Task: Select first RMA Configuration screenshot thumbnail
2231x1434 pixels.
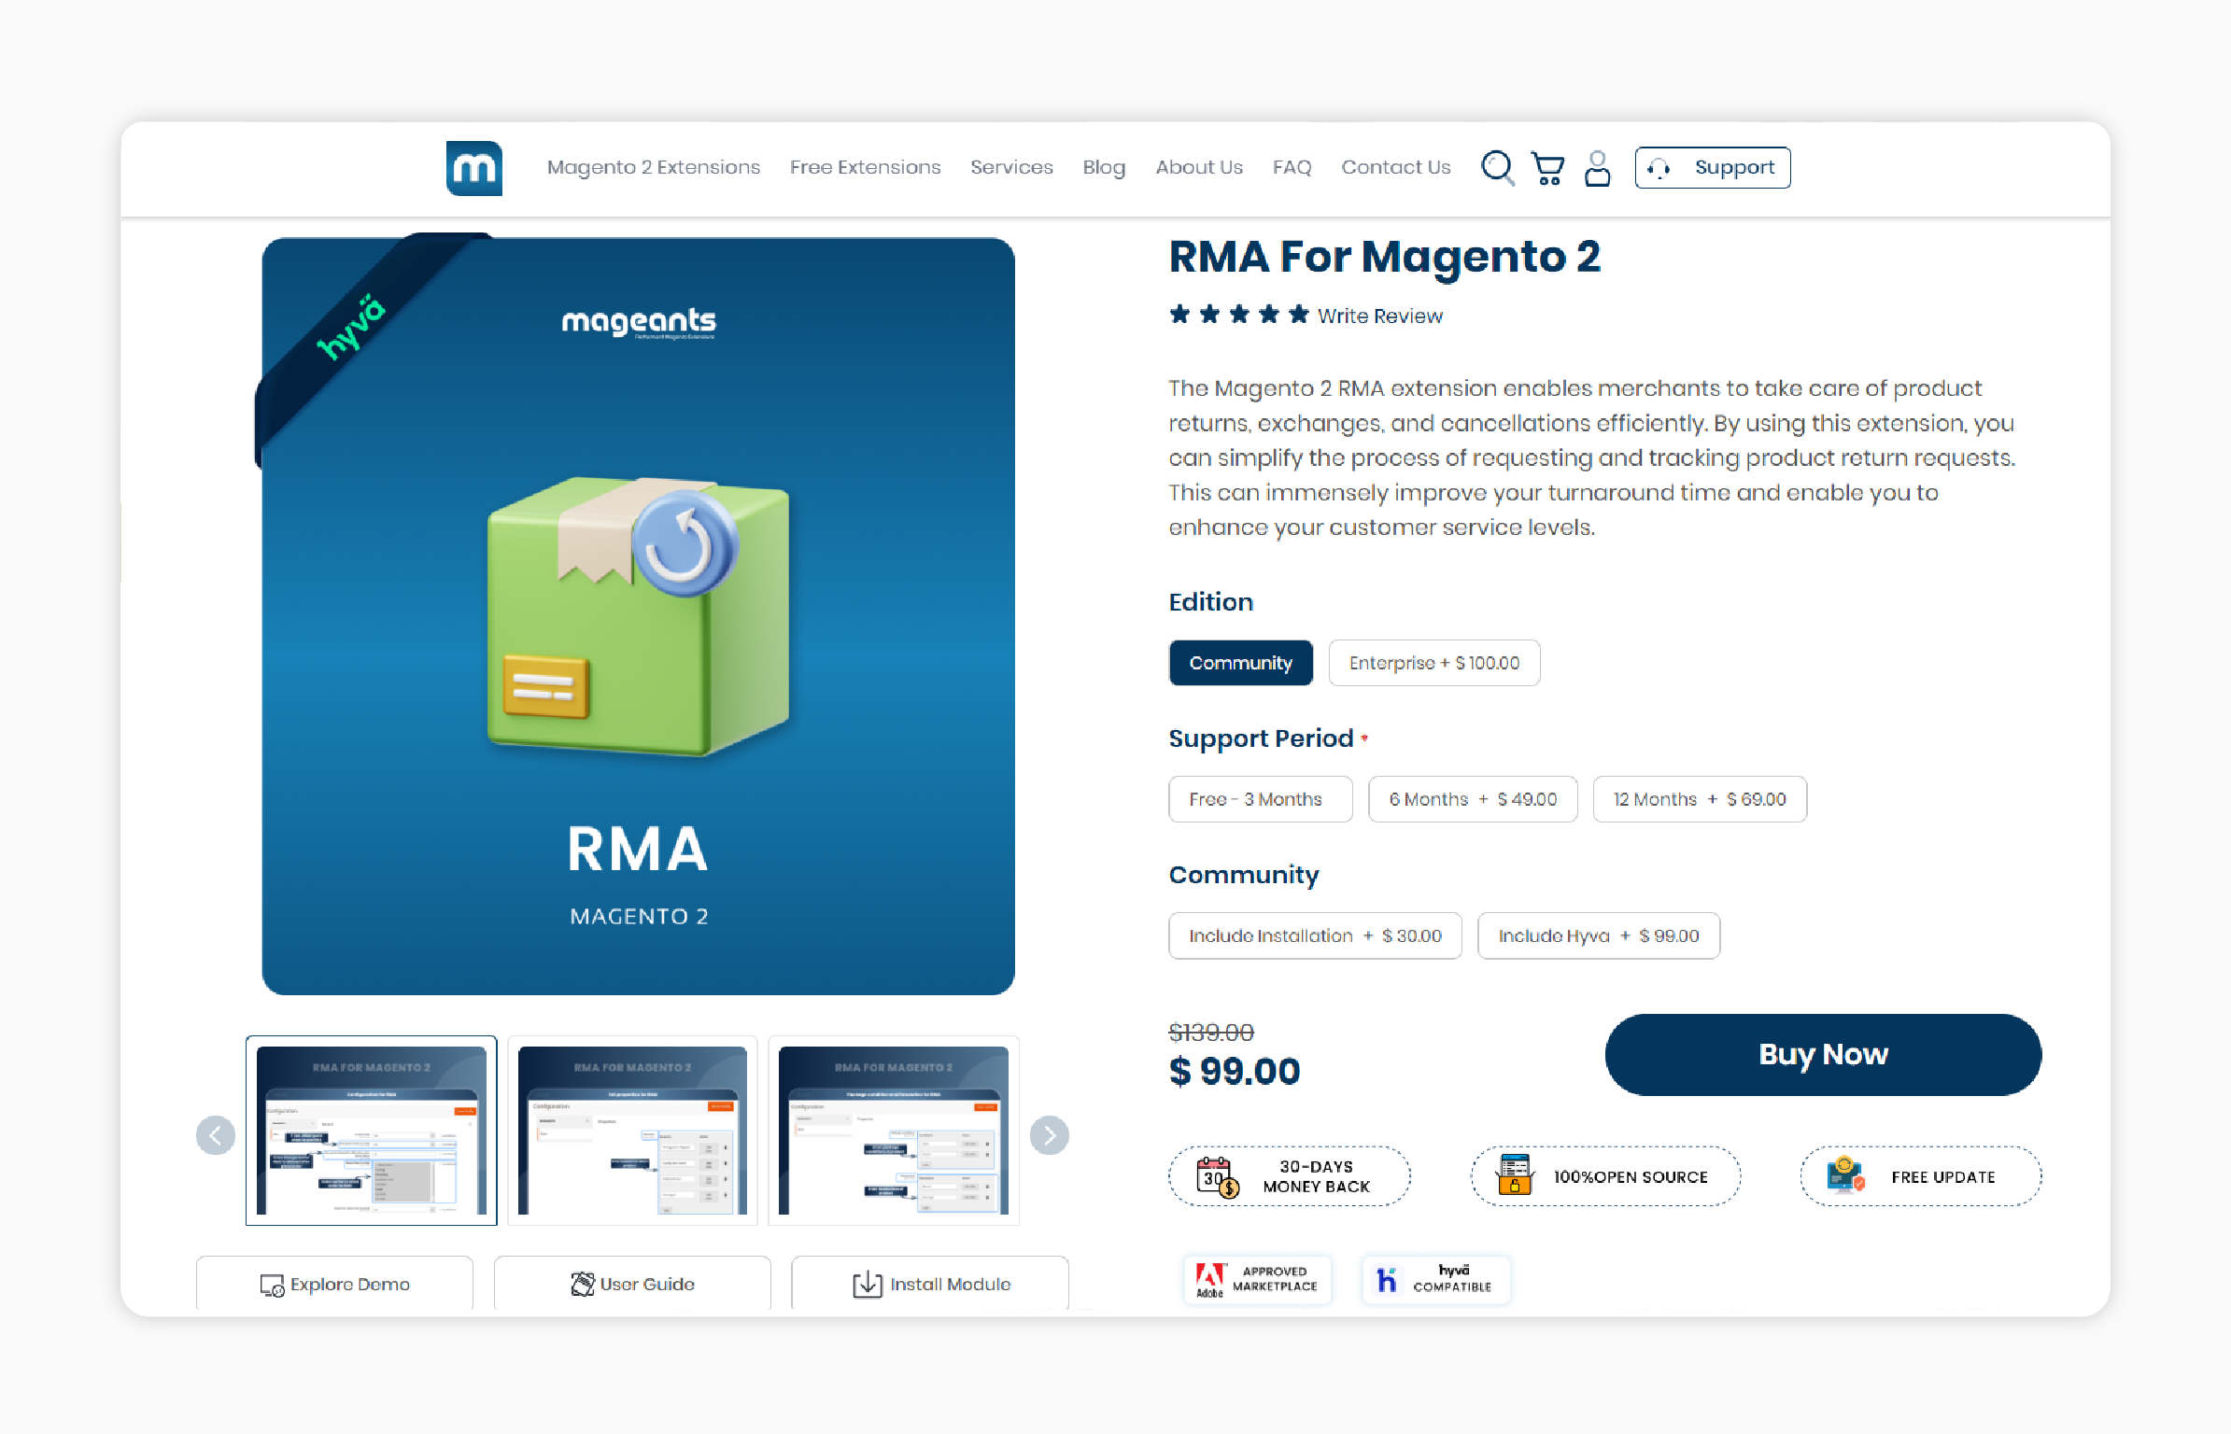Action: (x=372, y=1130)
